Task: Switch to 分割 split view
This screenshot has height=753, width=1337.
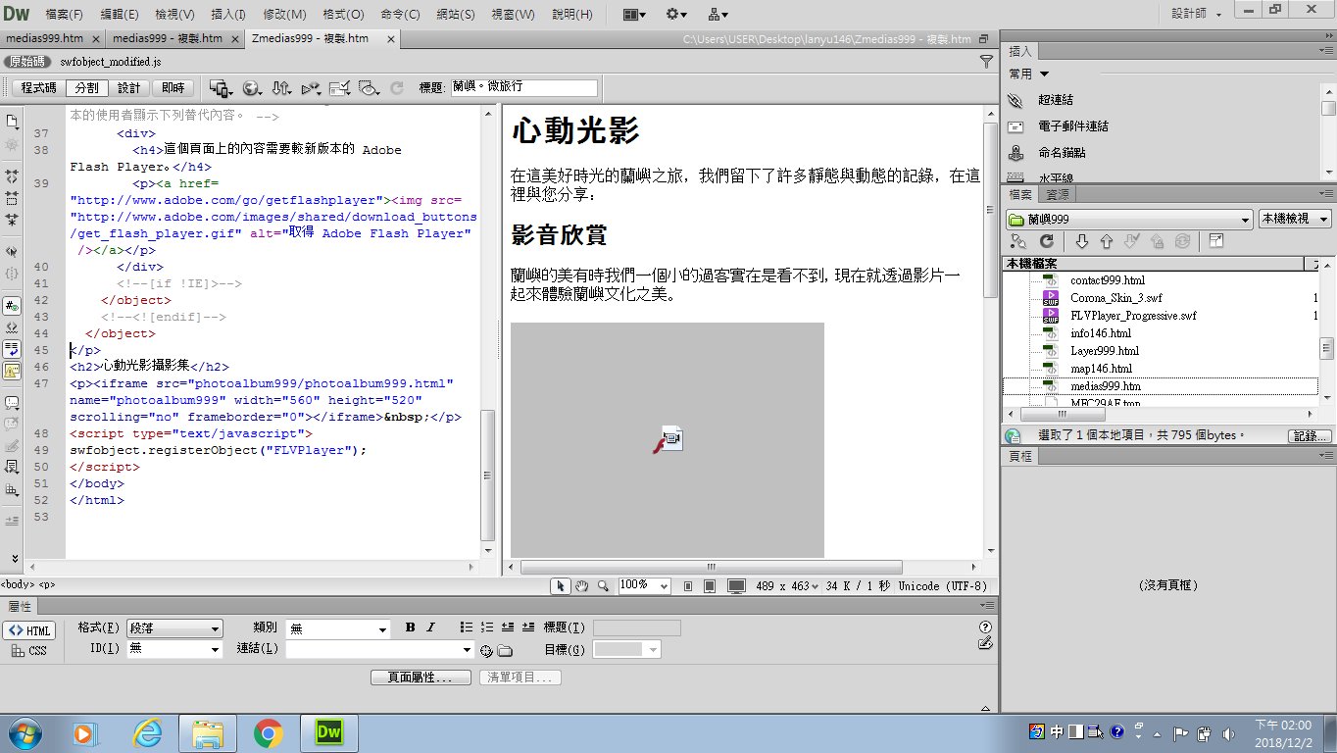Action: (x=87, y=88)
